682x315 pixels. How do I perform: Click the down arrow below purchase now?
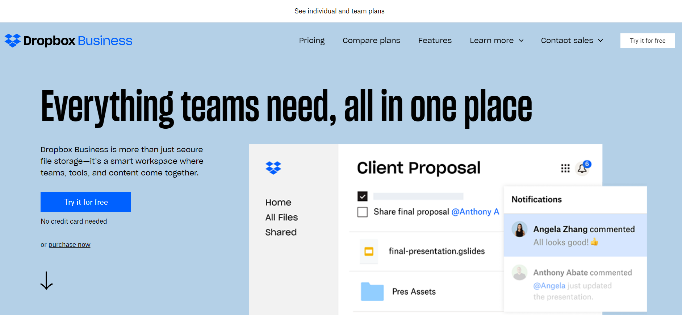[46, 281]
